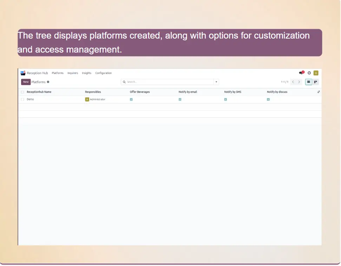Switch to list view

point(308,82)
